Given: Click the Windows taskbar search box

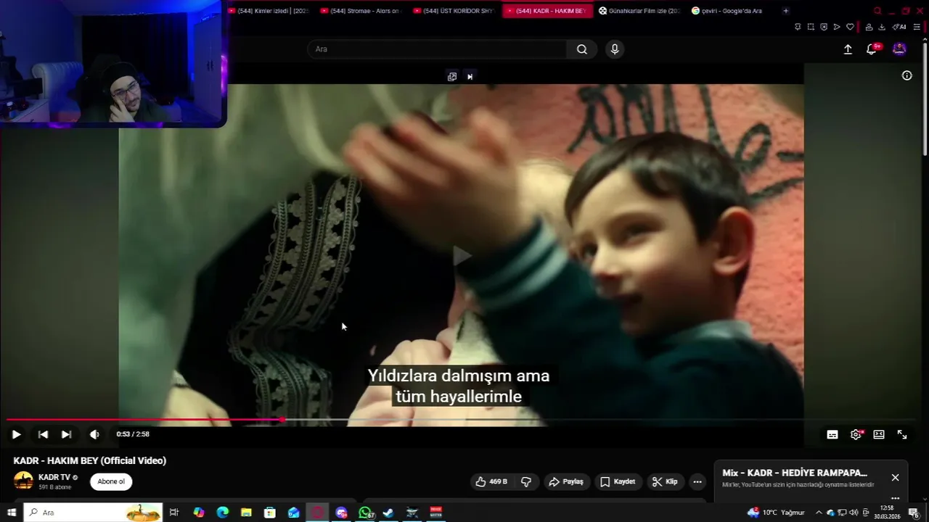Looking at the screenshot, I should pyautogui.click(x=93, y=513).
